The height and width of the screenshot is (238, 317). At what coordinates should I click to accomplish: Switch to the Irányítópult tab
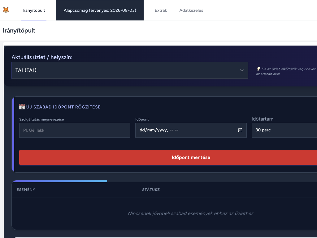[34, 10]
